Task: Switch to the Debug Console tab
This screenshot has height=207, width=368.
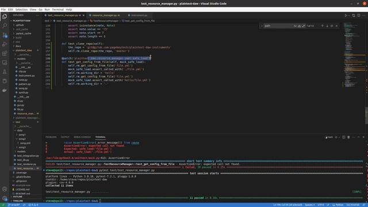Action: 82,137
